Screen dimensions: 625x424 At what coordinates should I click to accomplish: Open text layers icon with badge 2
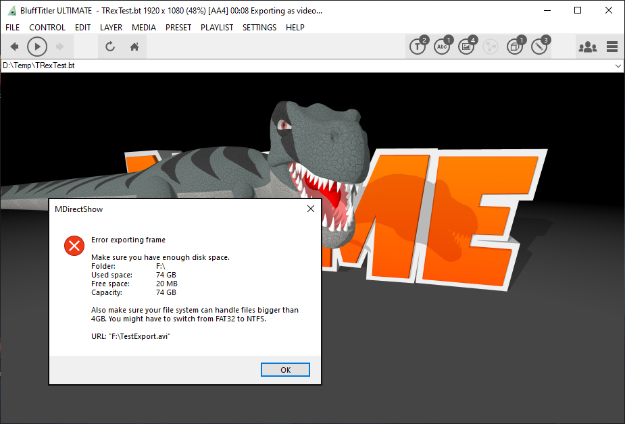tap(418, 45)
